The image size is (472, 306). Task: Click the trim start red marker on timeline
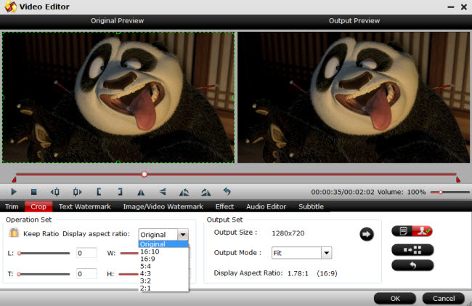[14, 180]
